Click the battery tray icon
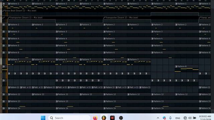This screenshot has width=214, height=120. point(195,118)
